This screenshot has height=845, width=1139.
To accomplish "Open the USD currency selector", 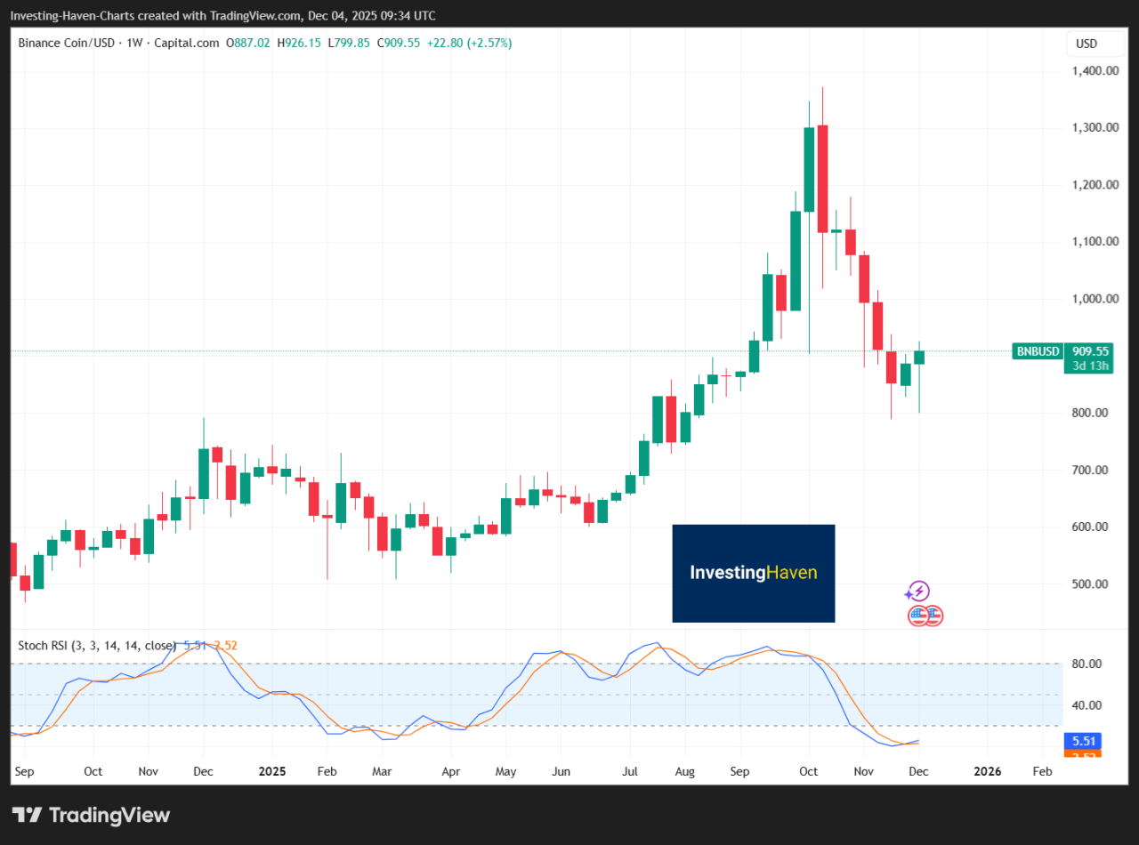I will pos(1086,44).
